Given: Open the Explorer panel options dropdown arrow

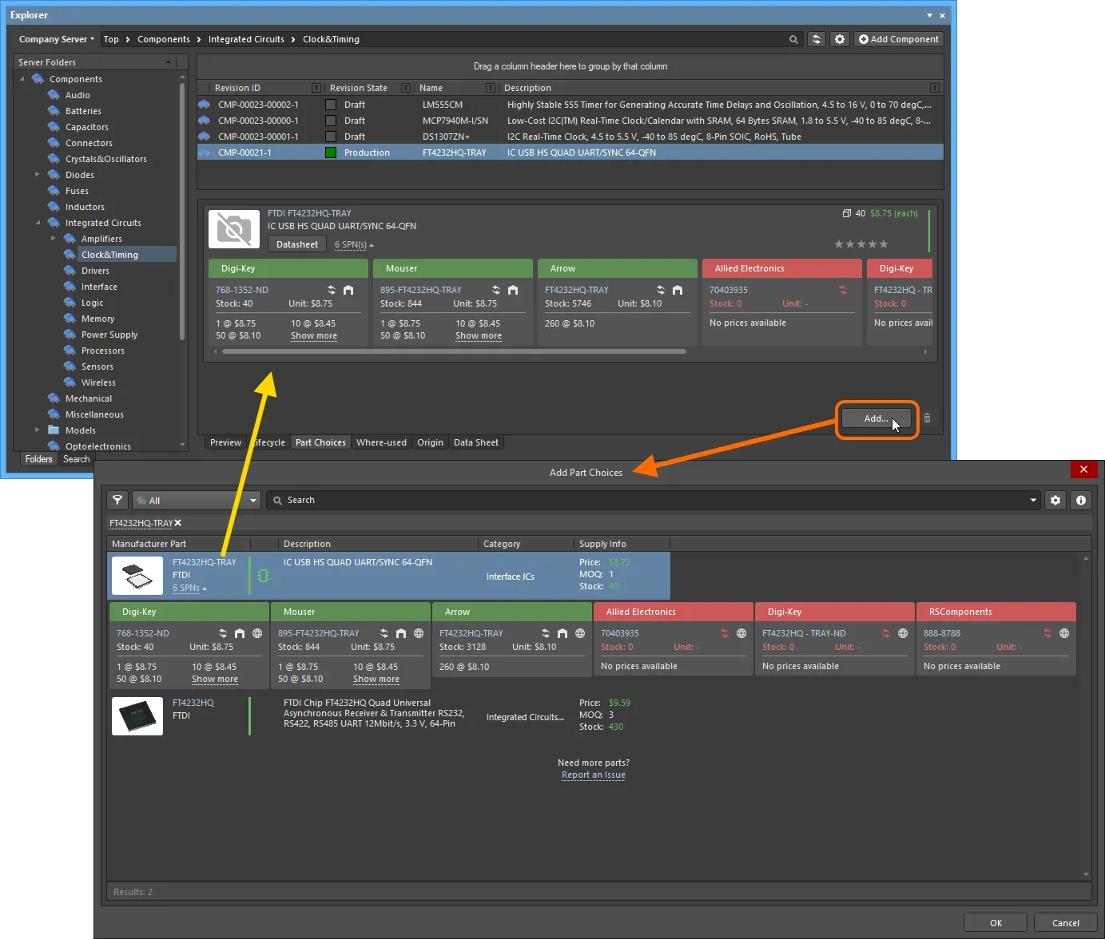Looking at the screenshot, I should click(x=929, y=15).
